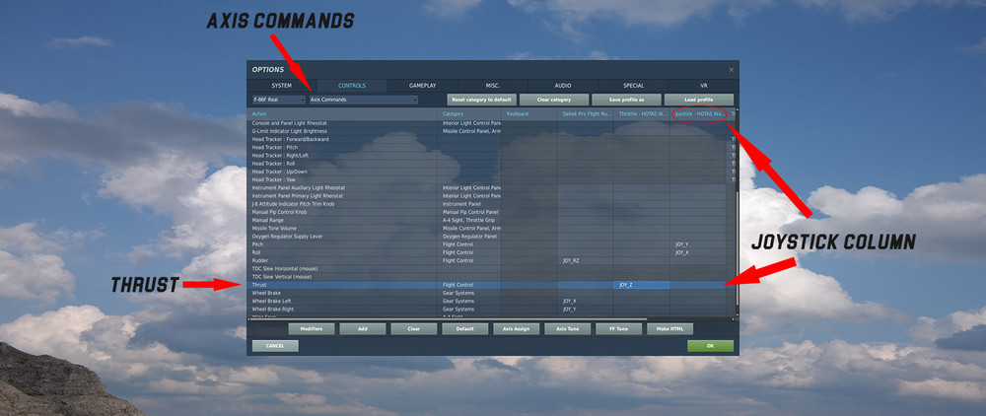Select G-Limit Indicator Light Brightness row
986x416 pixels.
coord(490,131)
